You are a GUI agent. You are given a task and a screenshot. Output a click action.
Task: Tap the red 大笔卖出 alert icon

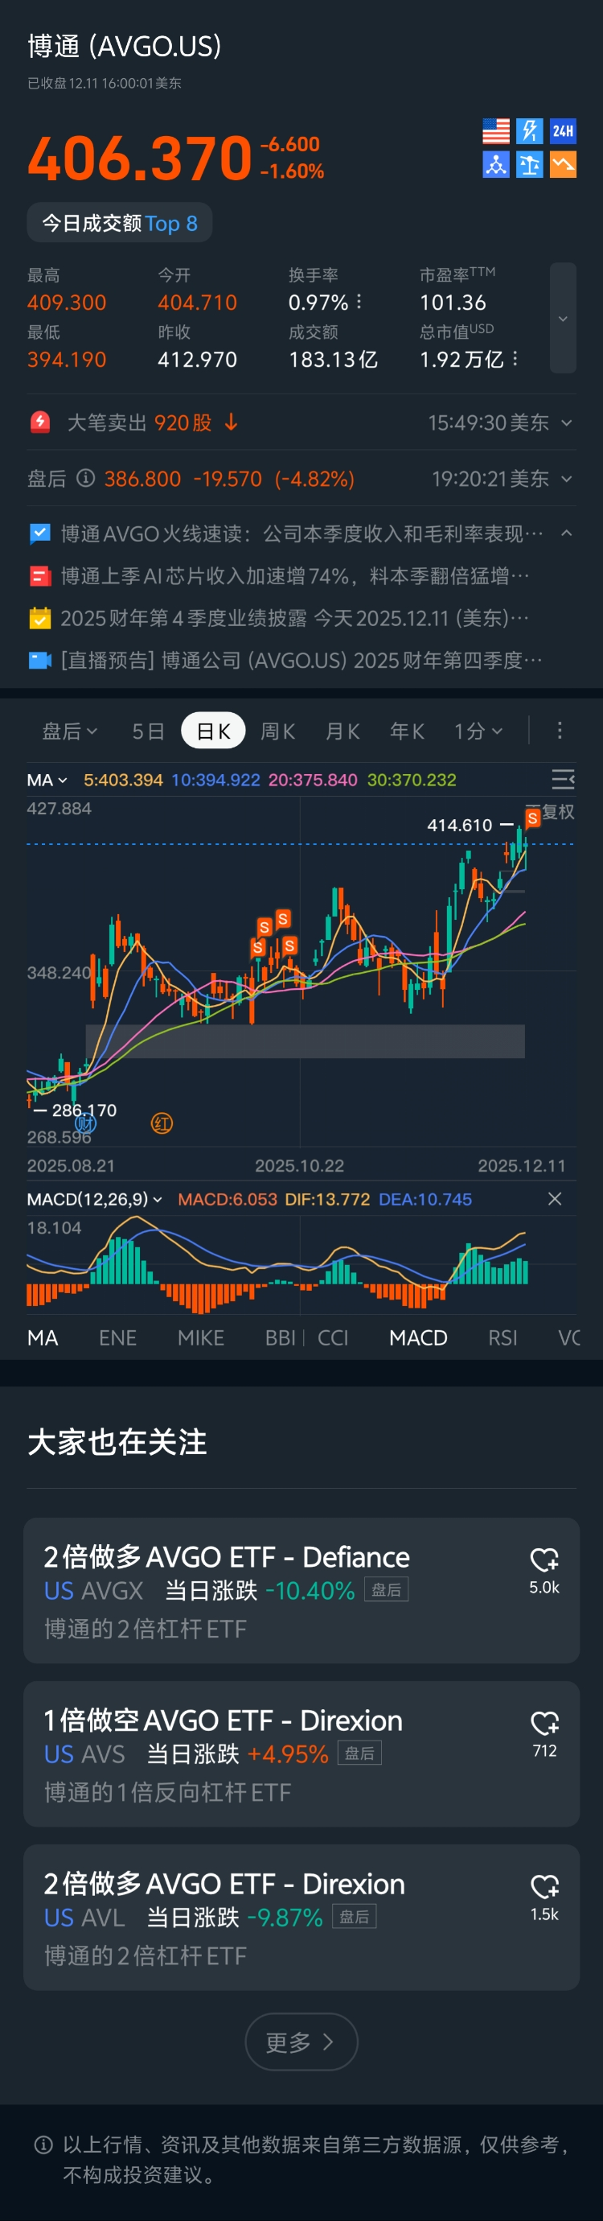(x=39, y=422)
